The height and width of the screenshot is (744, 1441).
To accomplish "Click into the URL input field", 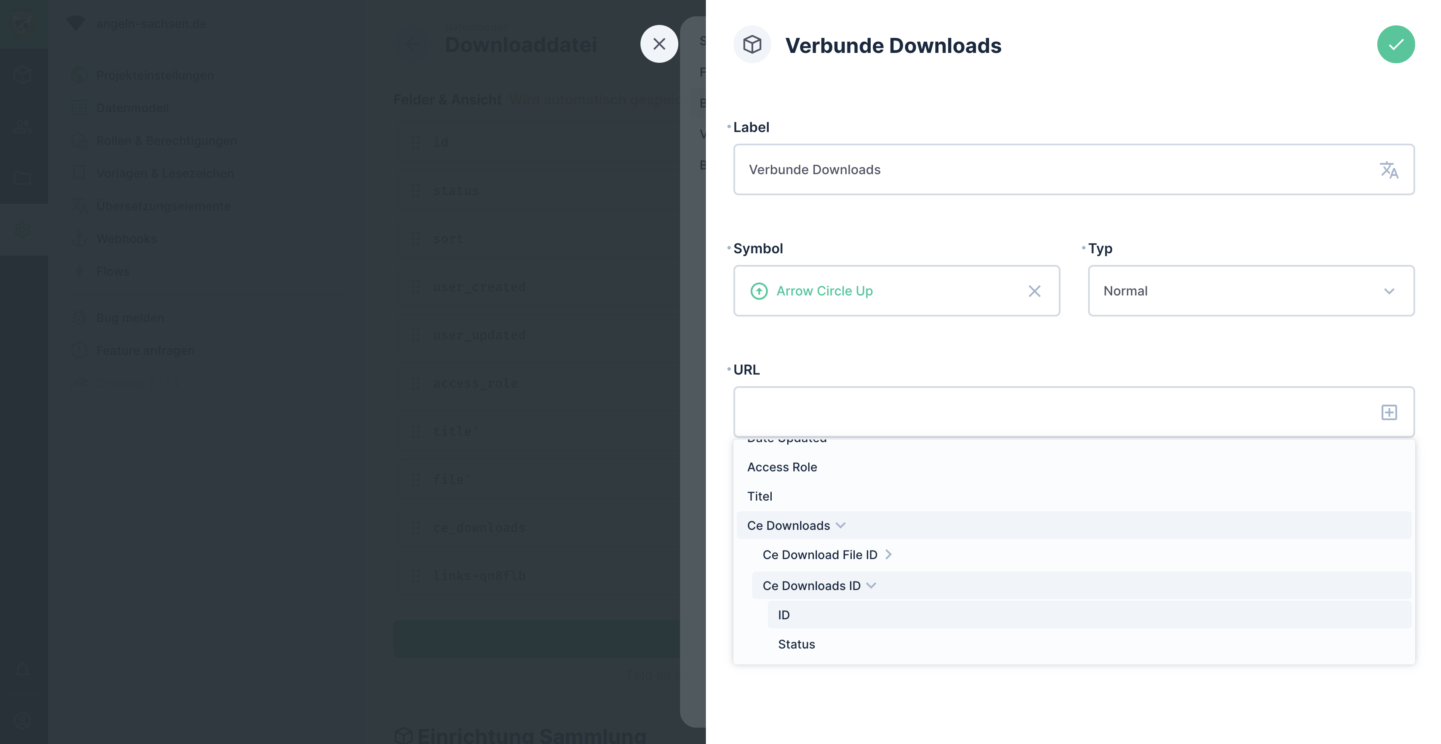I will coord(1051,412).
